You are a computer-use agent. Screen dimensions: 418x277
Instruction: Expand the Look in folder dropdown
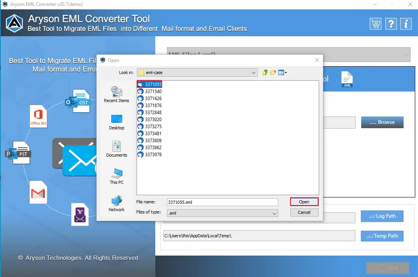(x=253, y=72)
